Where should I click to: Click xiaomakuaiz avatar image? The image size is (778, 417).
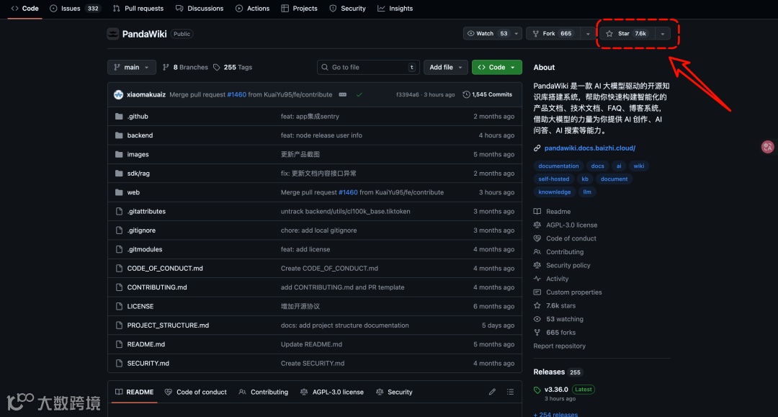coord(119,94)
